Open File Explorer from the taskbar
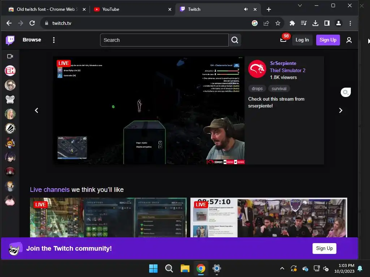 coord(185,268)
